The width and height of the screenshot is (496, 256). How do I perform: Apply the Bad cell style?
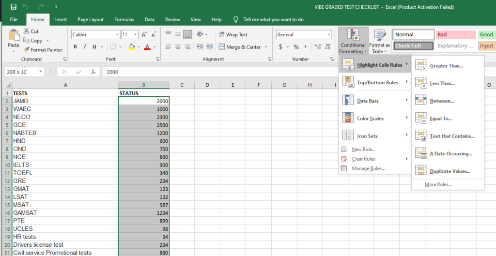tap(455, 35)
